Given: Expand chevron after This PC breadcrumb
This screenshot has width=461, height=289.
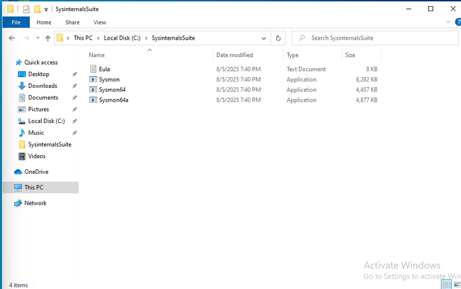Looking at the screenshot, I should click(98, 38).
